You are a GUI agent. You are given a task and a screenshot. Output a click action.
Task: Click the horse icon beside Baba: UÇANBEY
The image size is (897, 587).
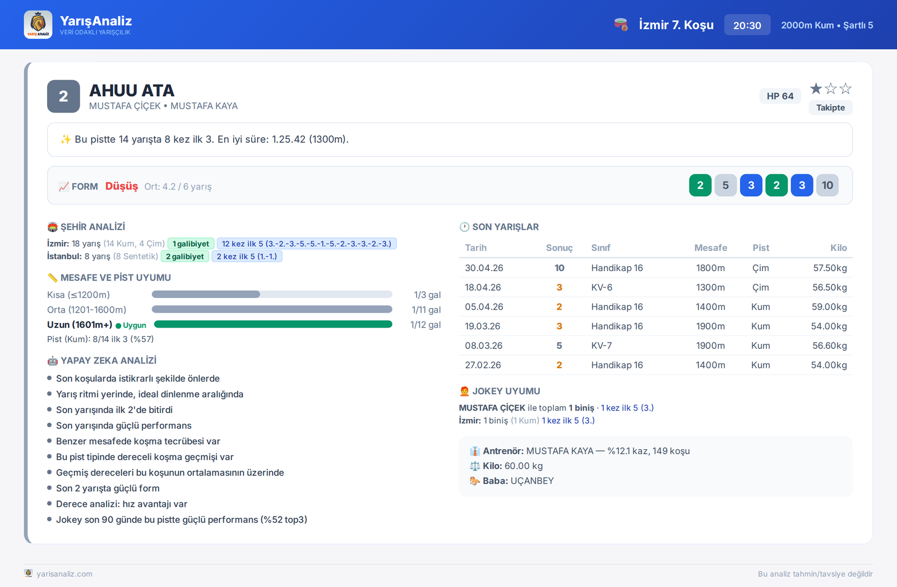pos(475,481)
